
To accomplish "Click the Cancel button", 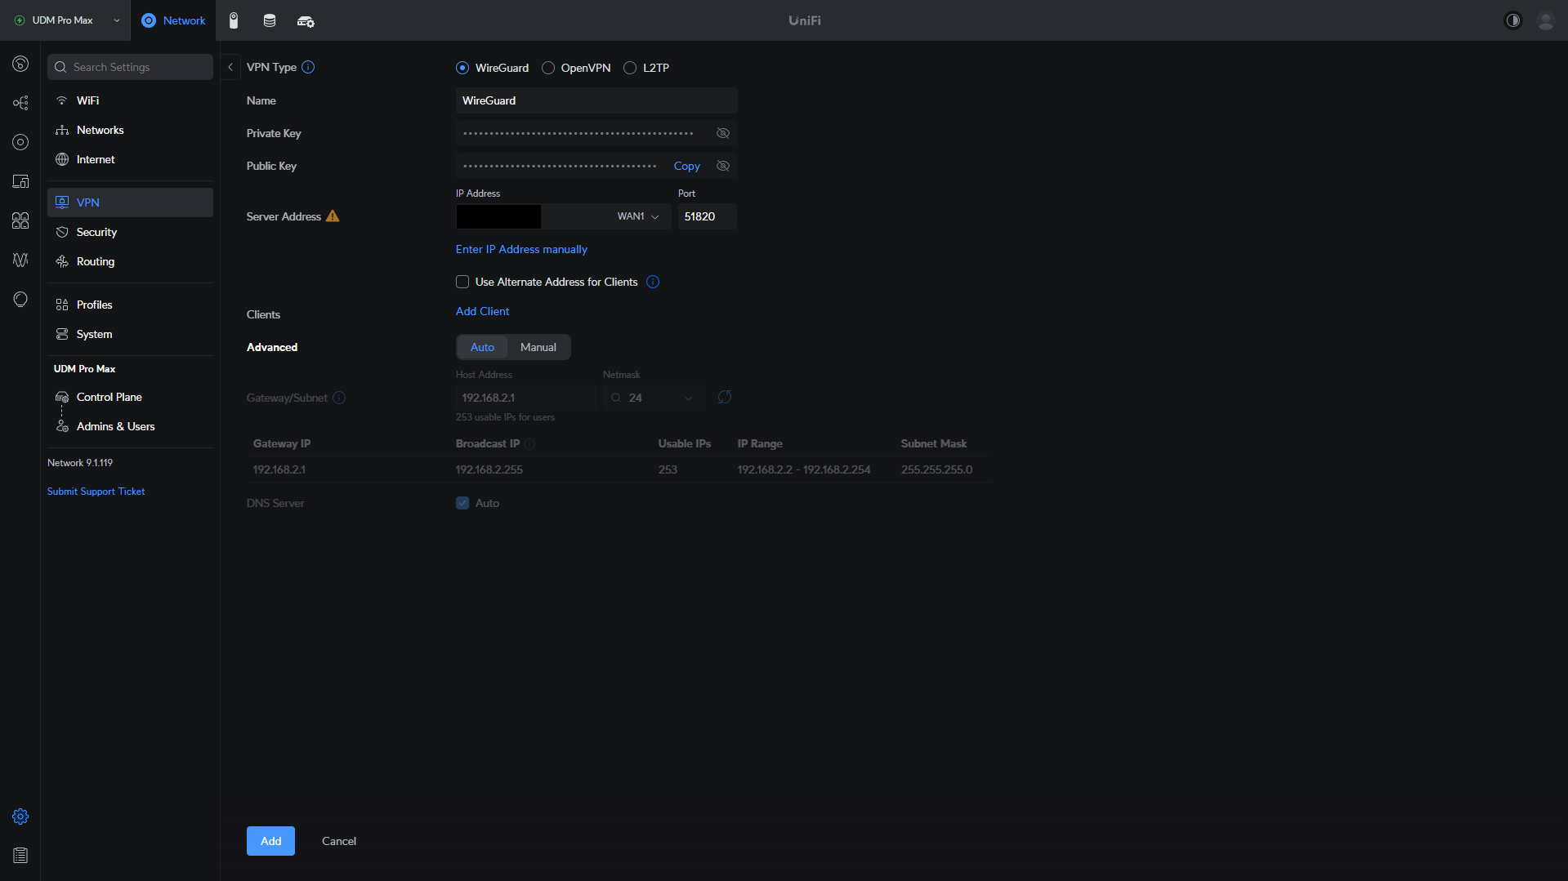I will [x=339, y=841].
